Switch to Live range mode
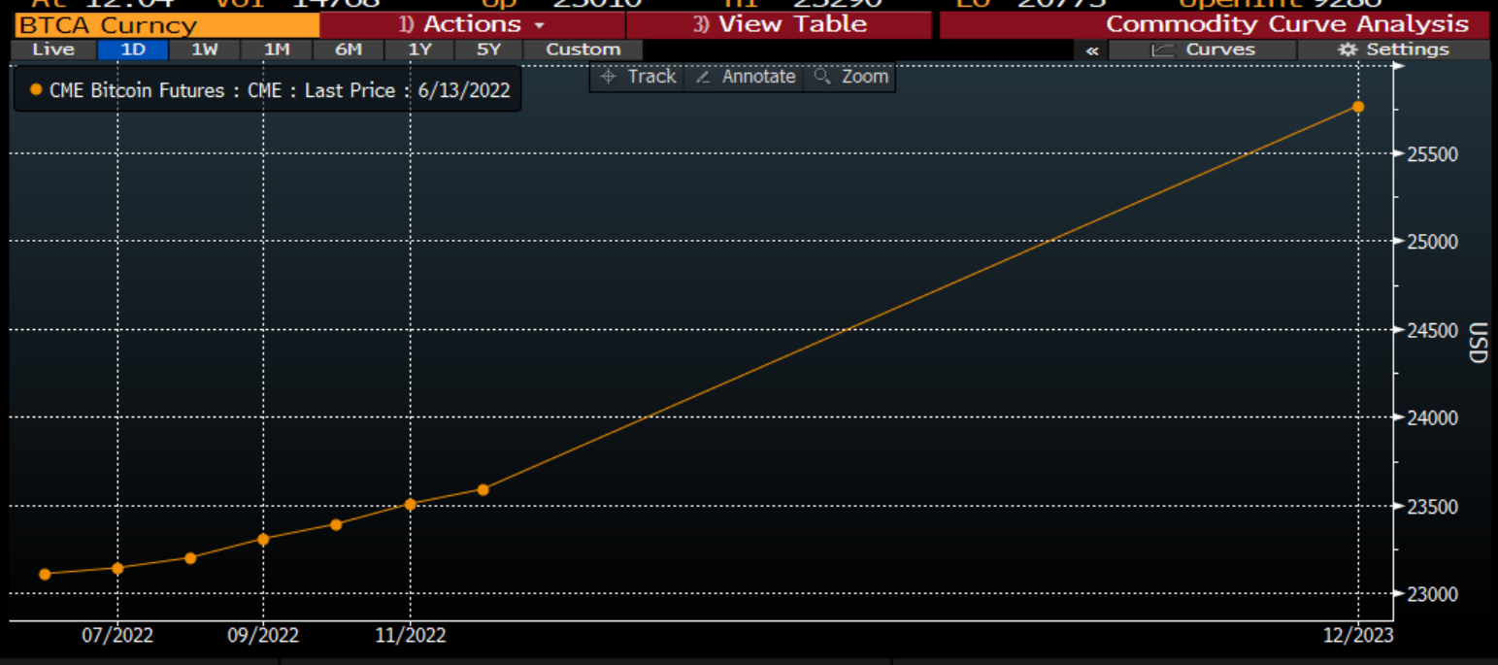The height and width of the screenshot is (665, 1498). click(53, 50)
